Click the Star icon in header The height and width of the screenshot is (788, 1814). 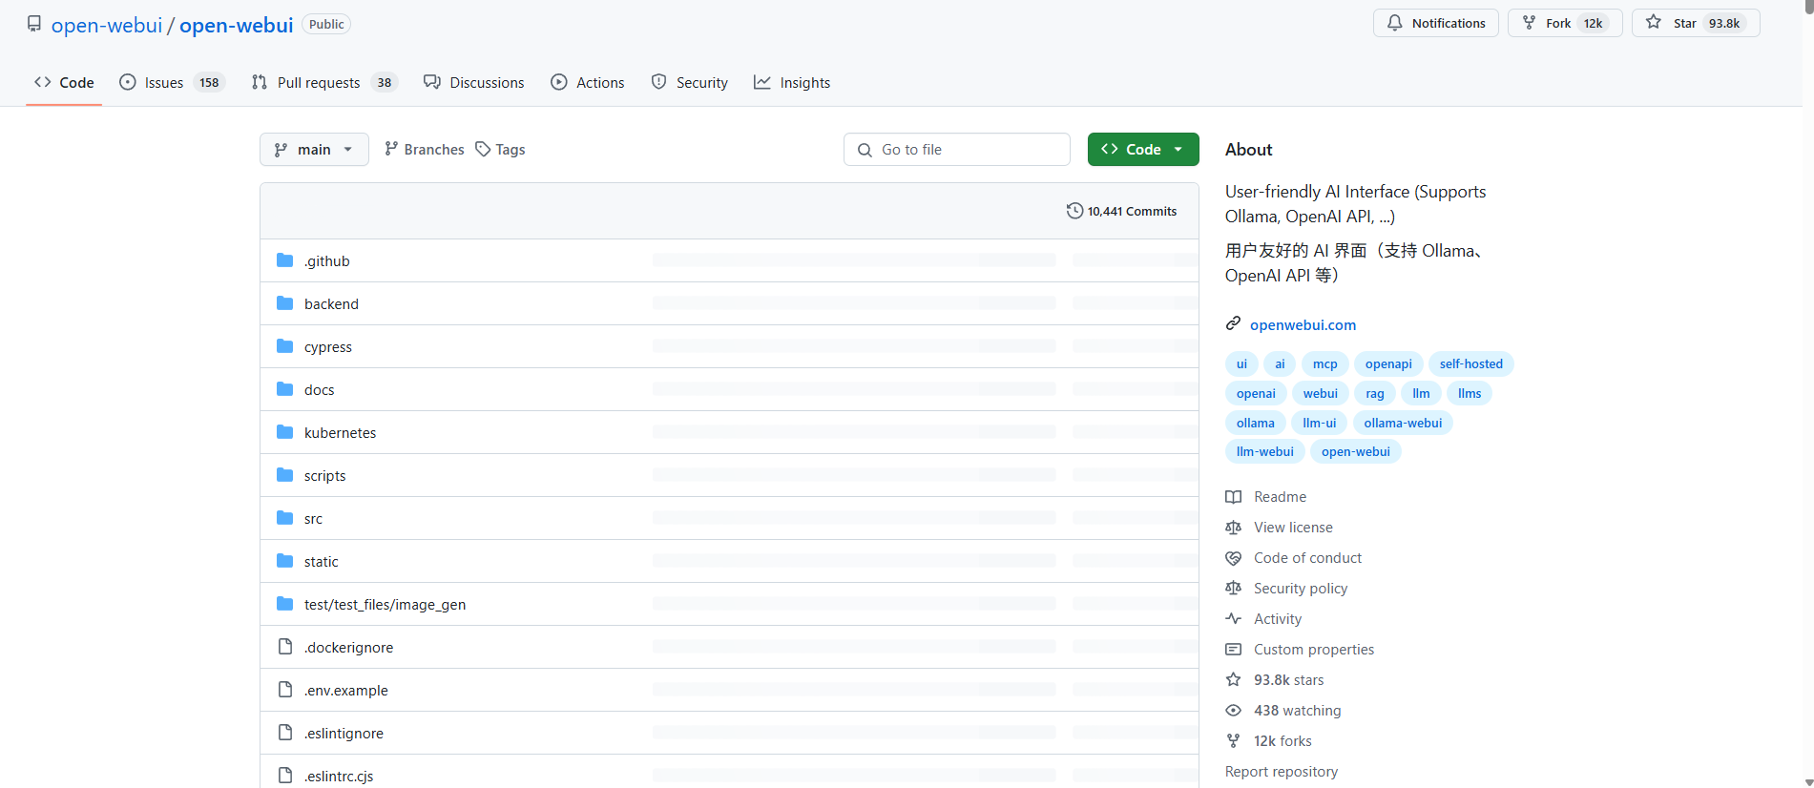[1654, 22]
